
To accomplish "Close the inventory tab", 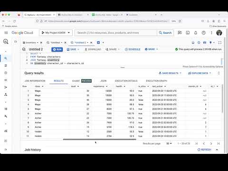I will 41,43.
